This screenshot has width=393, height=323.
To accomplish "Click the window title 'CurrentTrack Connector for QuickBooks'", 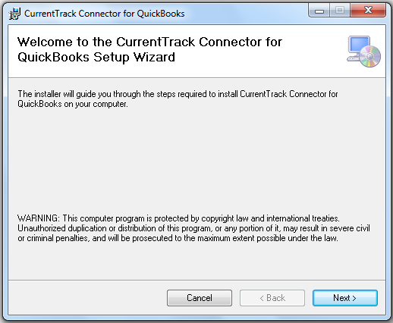I will click(x=104, y=14).
